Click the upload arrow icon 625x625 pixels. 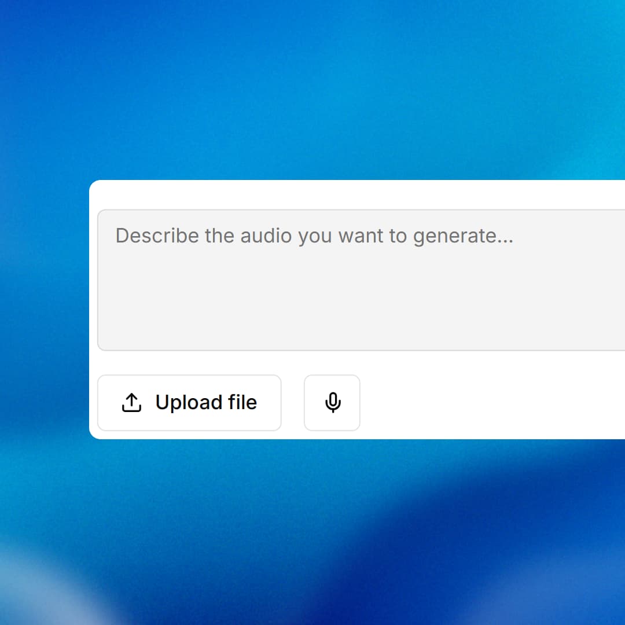click(132, 403)
